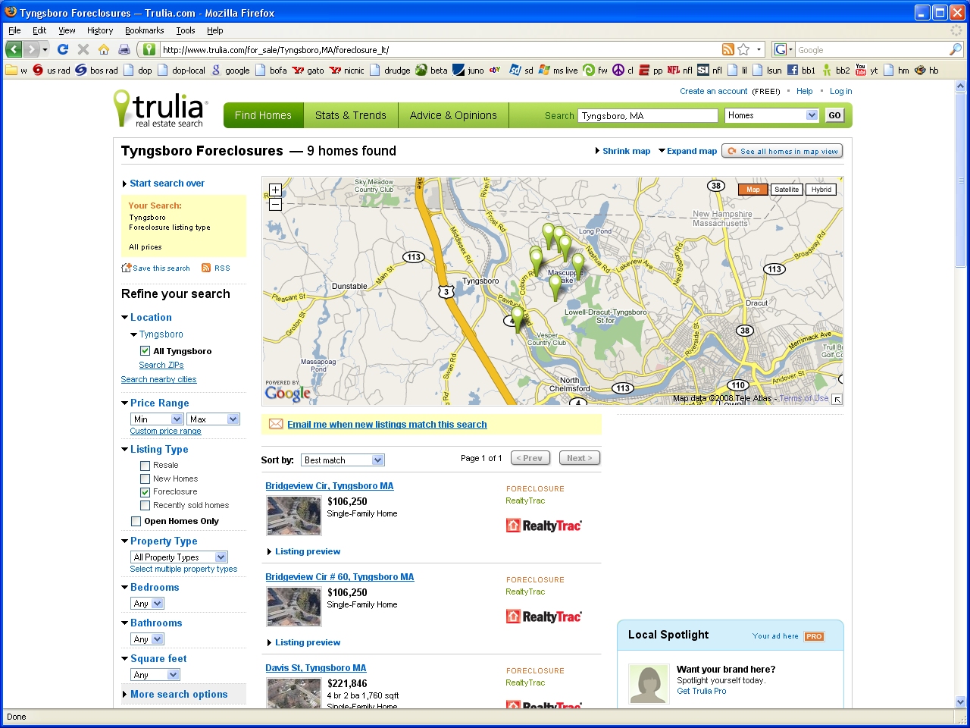
Task: Go to the browser Home page icon
Action: coord(104,49)
